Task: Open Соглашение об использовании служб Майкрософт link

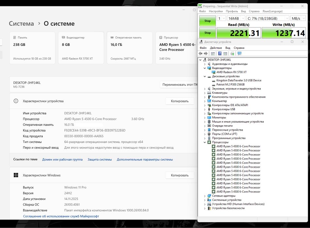Action: pyautogui.click(x=61, y=216)
